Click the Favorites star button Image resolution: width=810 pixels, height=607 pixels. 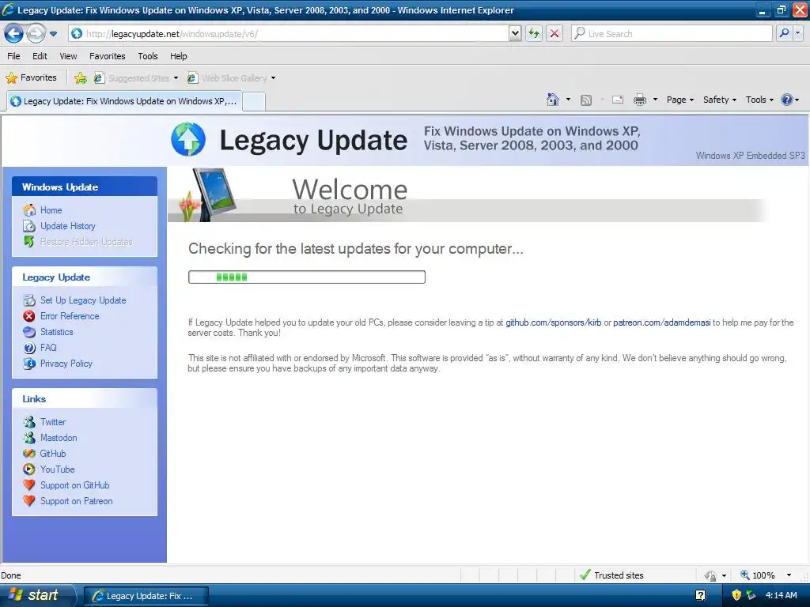pos(31,77)
